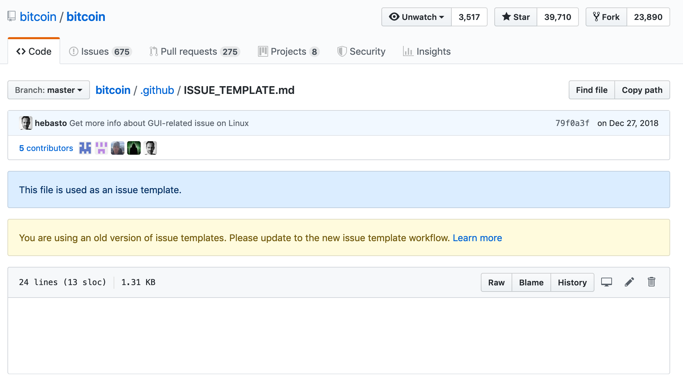Open fourth contributor's green hooded avatar
Screen dimensions: 683x381
134,148
